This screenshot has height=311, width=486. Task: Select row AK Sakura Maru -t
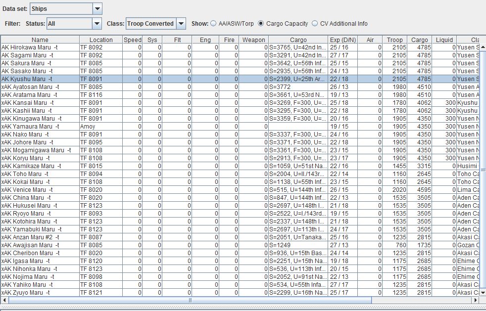point(240,63)
